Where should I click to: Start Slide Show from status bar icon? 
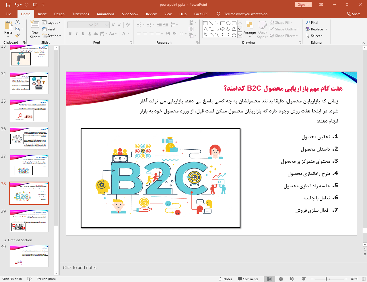304,279
